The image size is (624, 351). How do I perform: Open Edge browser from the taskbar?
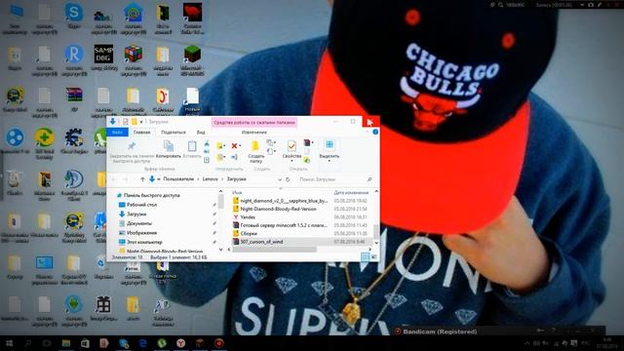pyautogui.click(x=143, y=343)
